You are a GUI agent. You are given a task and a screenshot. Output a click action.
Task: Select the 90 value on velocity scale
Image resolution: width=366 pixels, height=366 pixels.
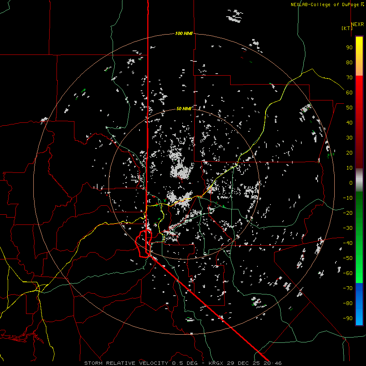point(349,48)
